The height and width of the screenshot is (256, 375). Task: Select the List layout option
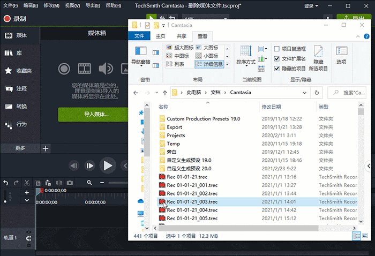point(175,64)
